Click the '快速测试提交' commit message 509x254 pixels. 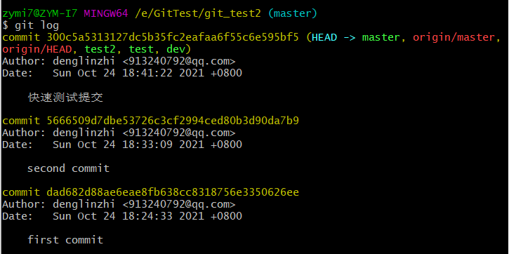click(65, 98)
